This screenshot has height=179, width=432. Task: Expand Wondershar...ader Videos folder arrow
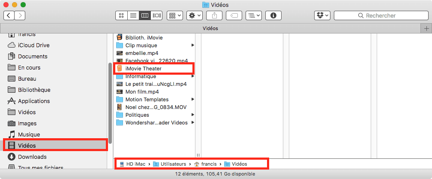pos(193,122)
